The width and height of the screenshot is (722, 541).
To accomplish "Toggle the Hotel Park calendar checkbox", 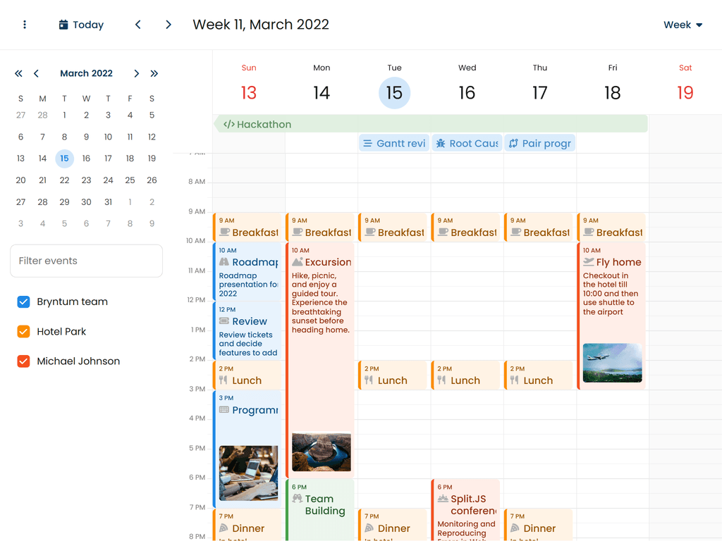I will (x=24, y=332).
